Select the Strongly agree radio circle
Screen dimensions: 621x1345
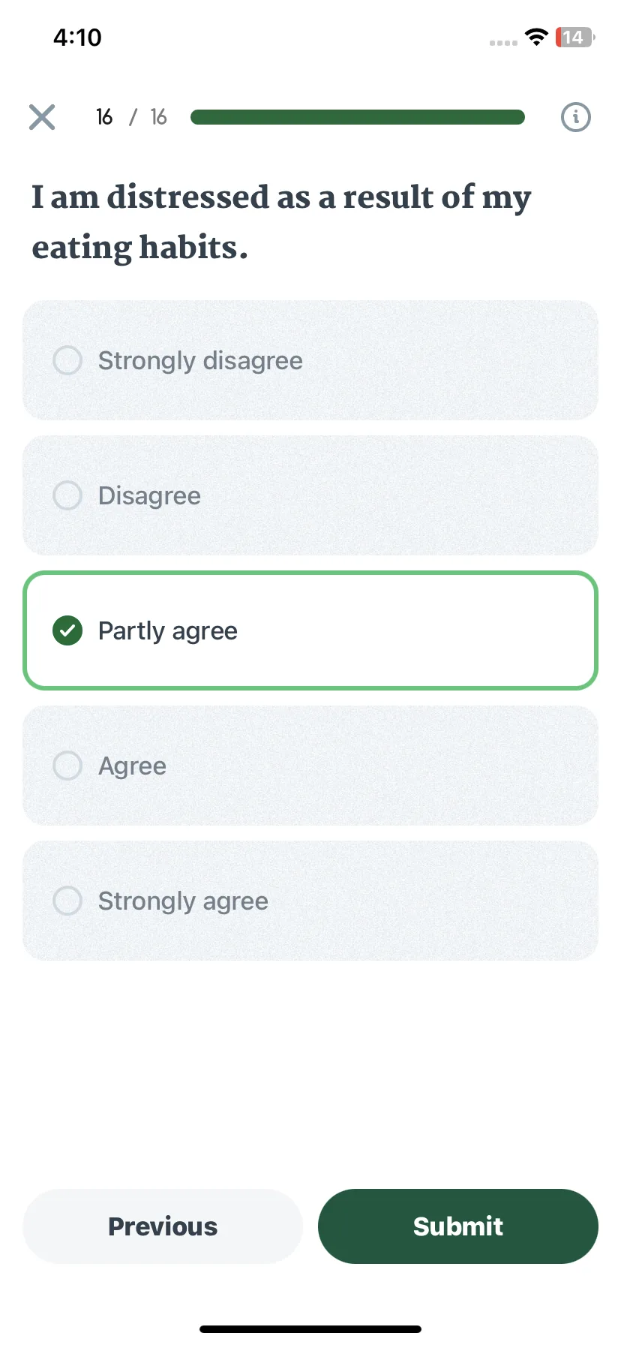(67, 901)
